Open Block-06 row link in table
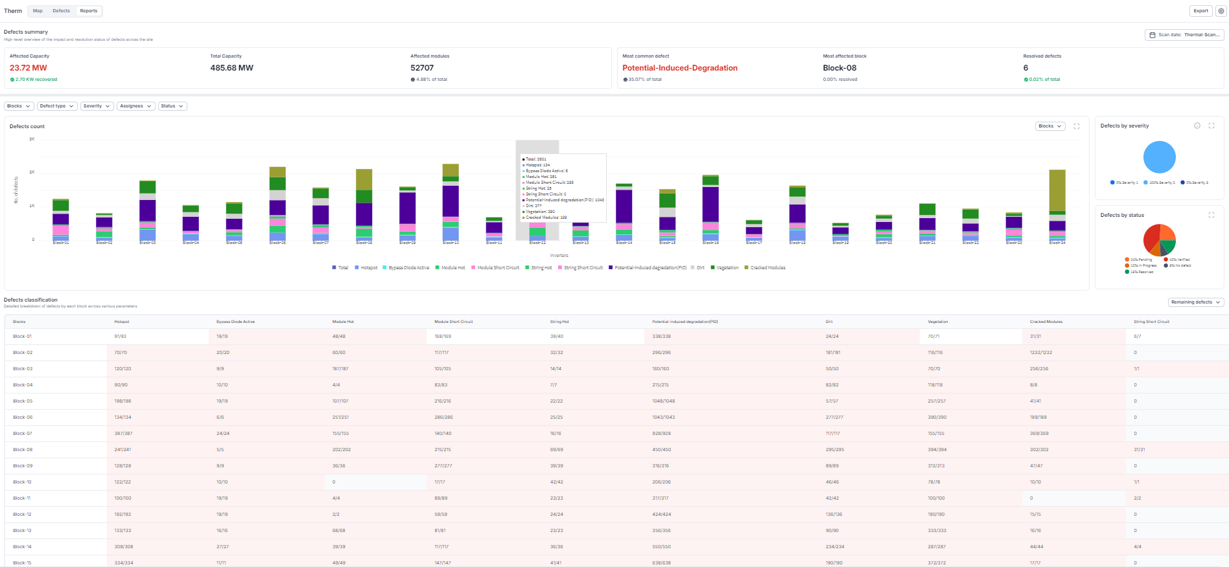The height and width of the screenshot is (567, 1229). pyautogui.click(x=23, y=417)
